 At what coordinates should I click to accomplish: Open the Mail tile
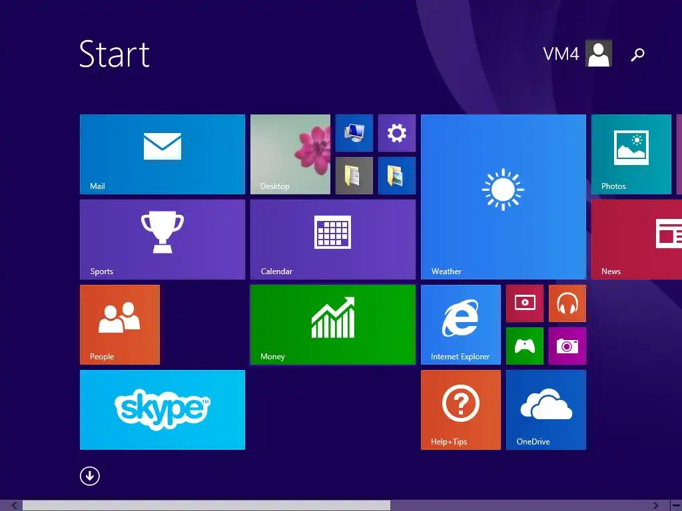point(163,154)
